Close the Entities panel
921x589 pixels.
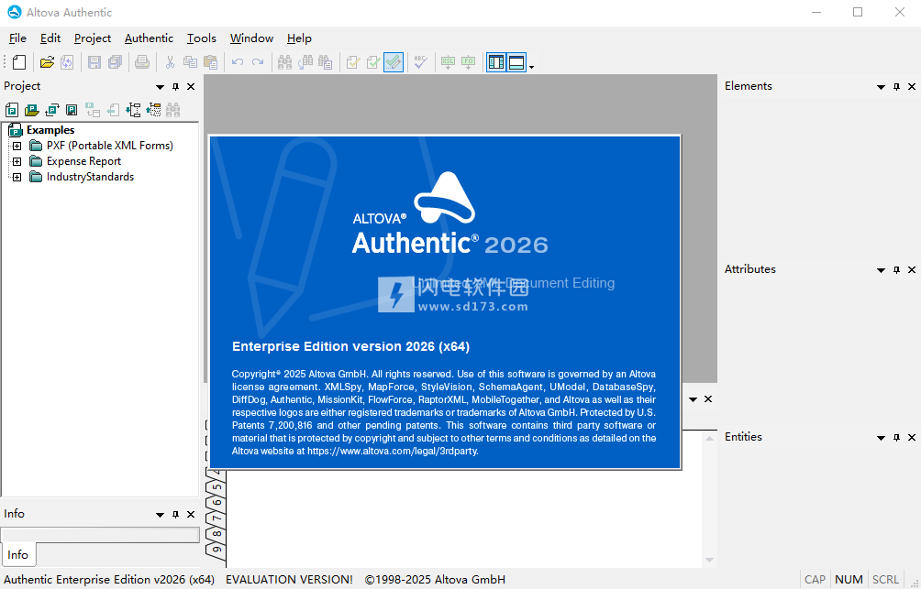click(x=912, y=438)
